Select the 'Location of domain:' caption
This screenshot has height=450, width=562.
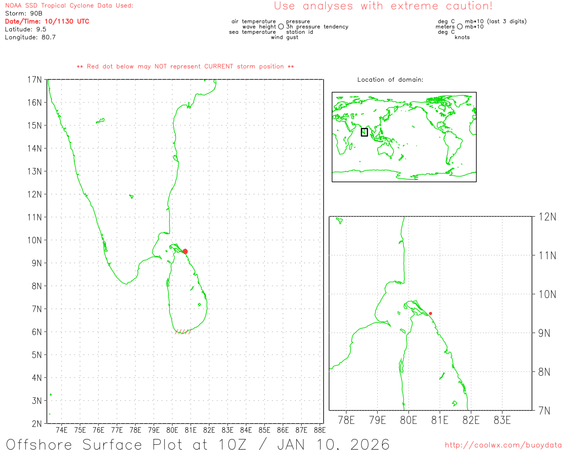tap(390, 80)
